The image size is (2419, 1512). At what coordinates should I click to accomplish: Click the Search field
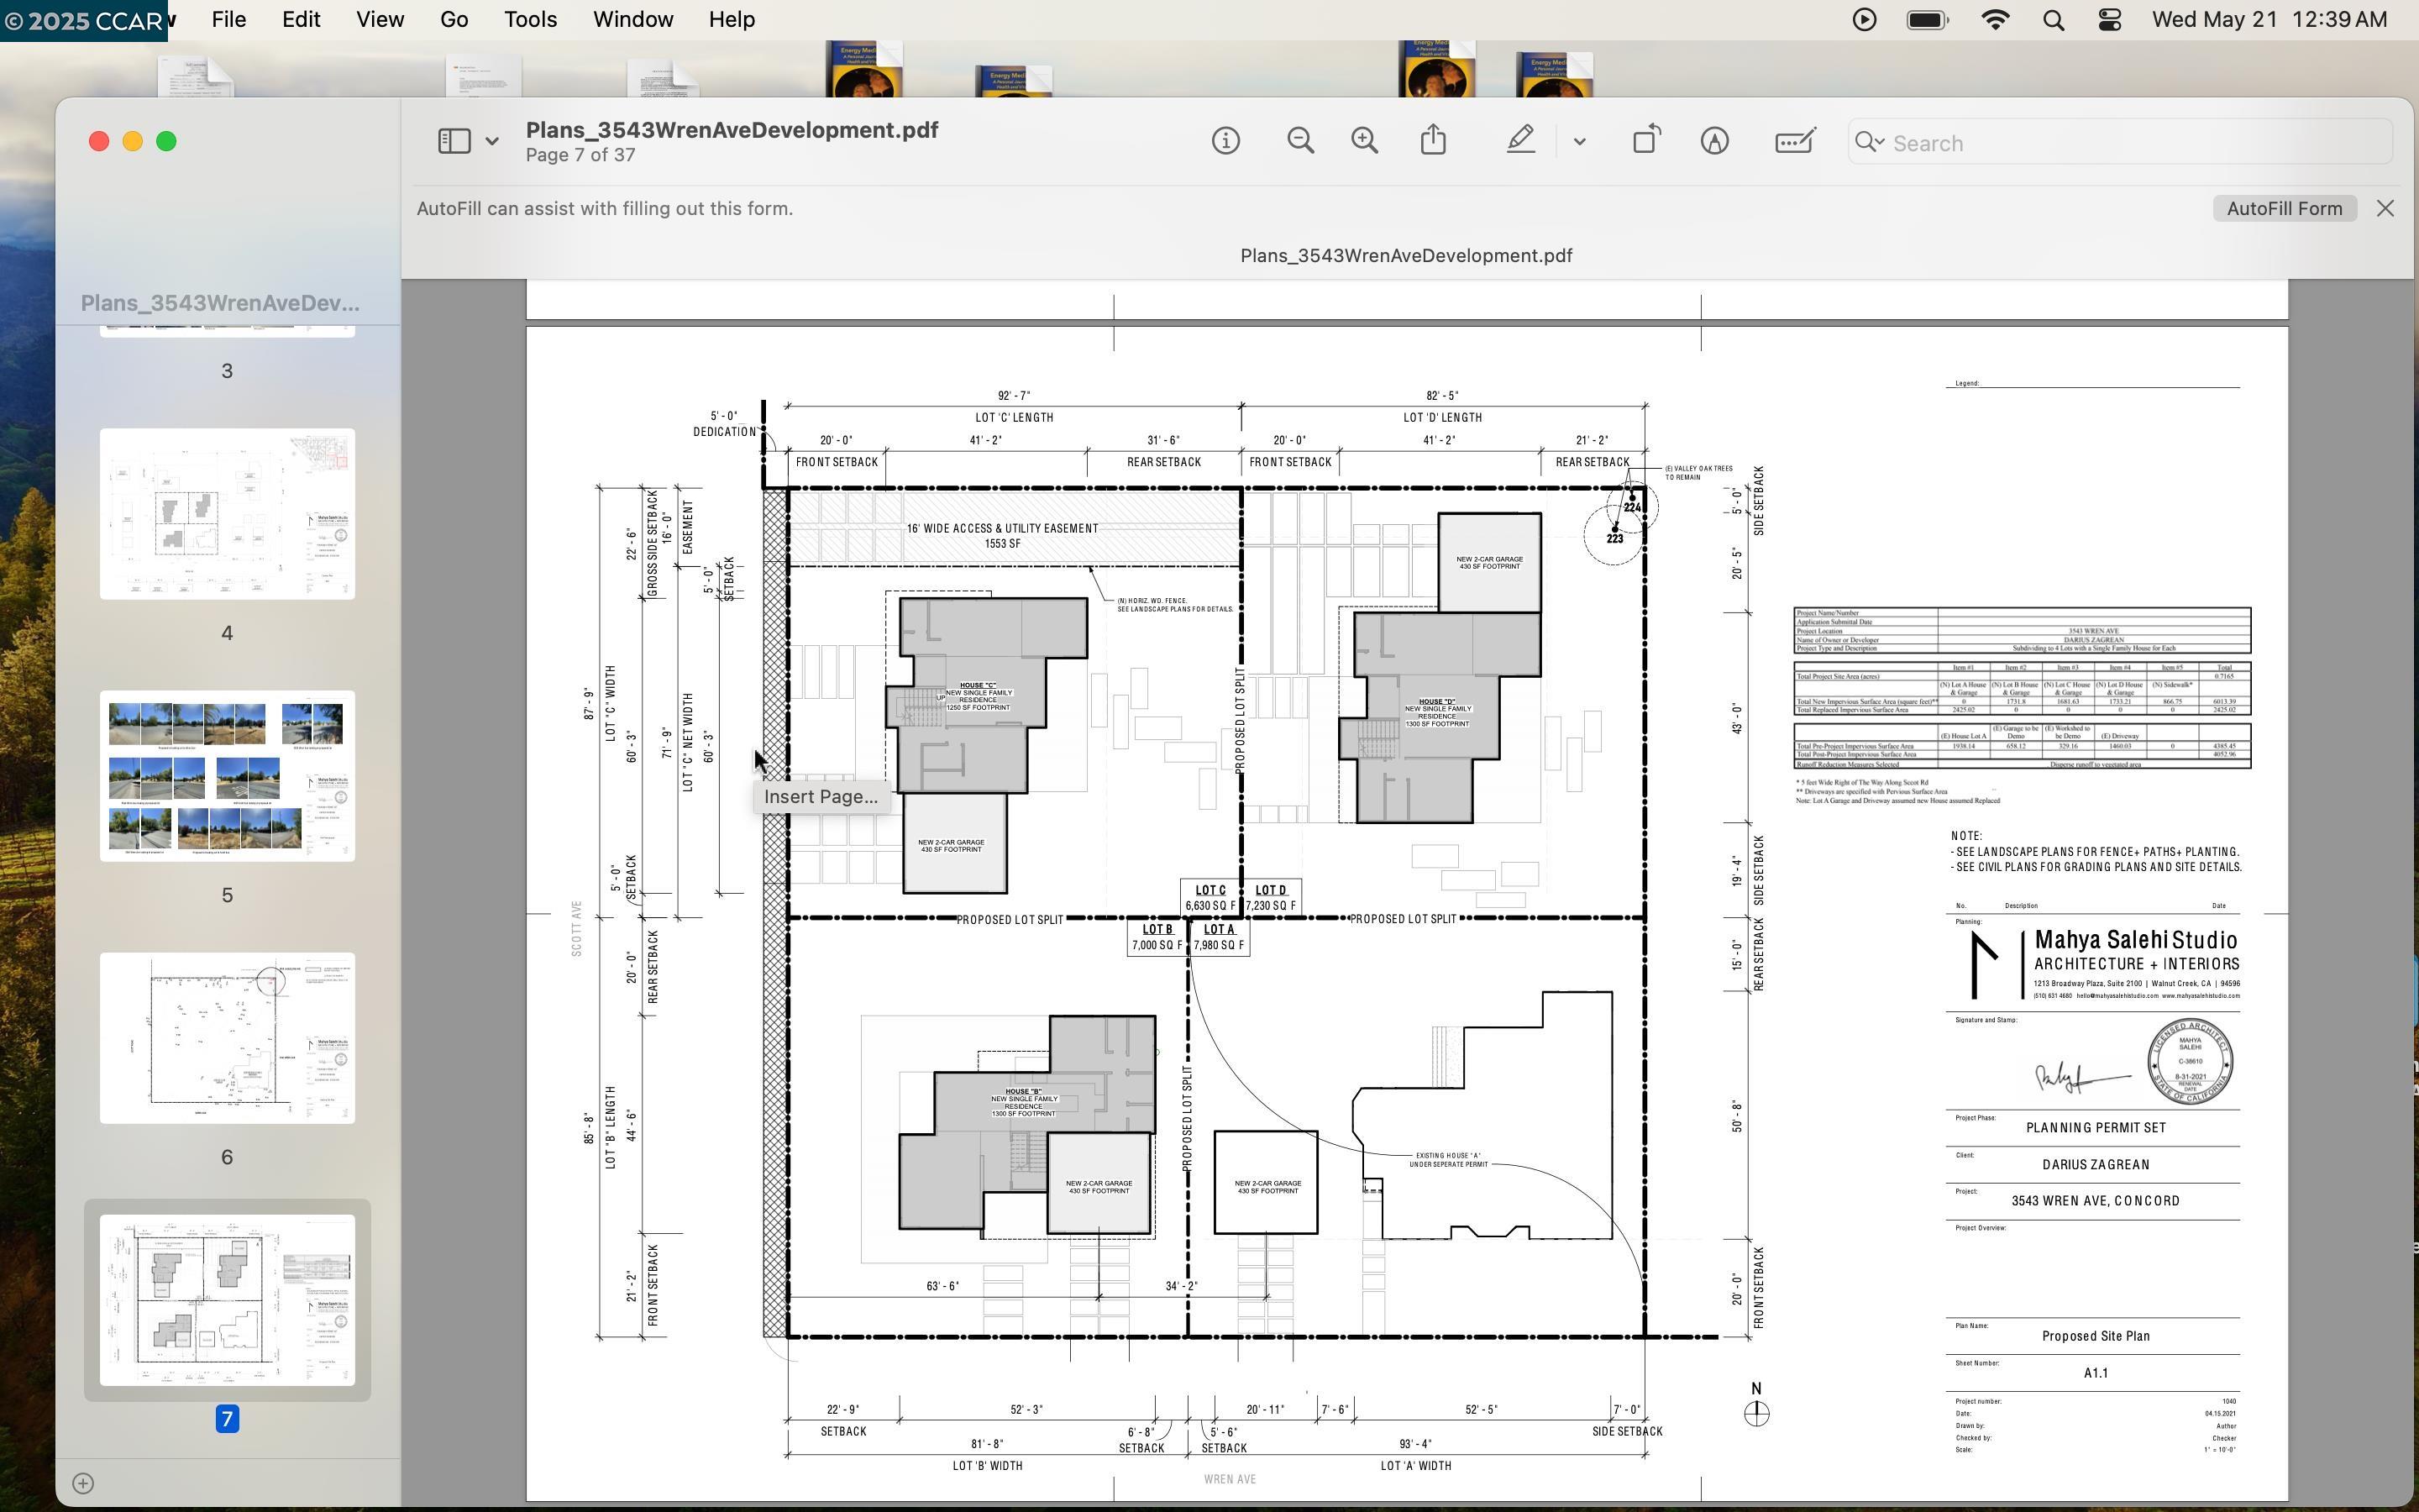(2129, 143)
